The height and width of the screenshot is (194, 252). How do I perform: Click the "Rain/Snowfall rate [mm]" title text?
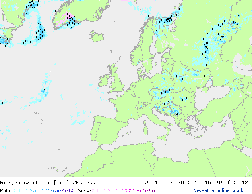click(35, 183)
